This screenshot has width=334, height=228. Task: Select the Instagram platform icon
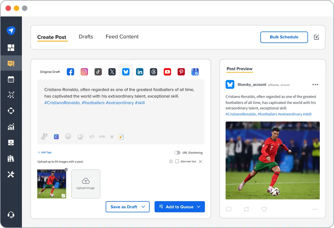pyautogui.click(x=84, y=72)
